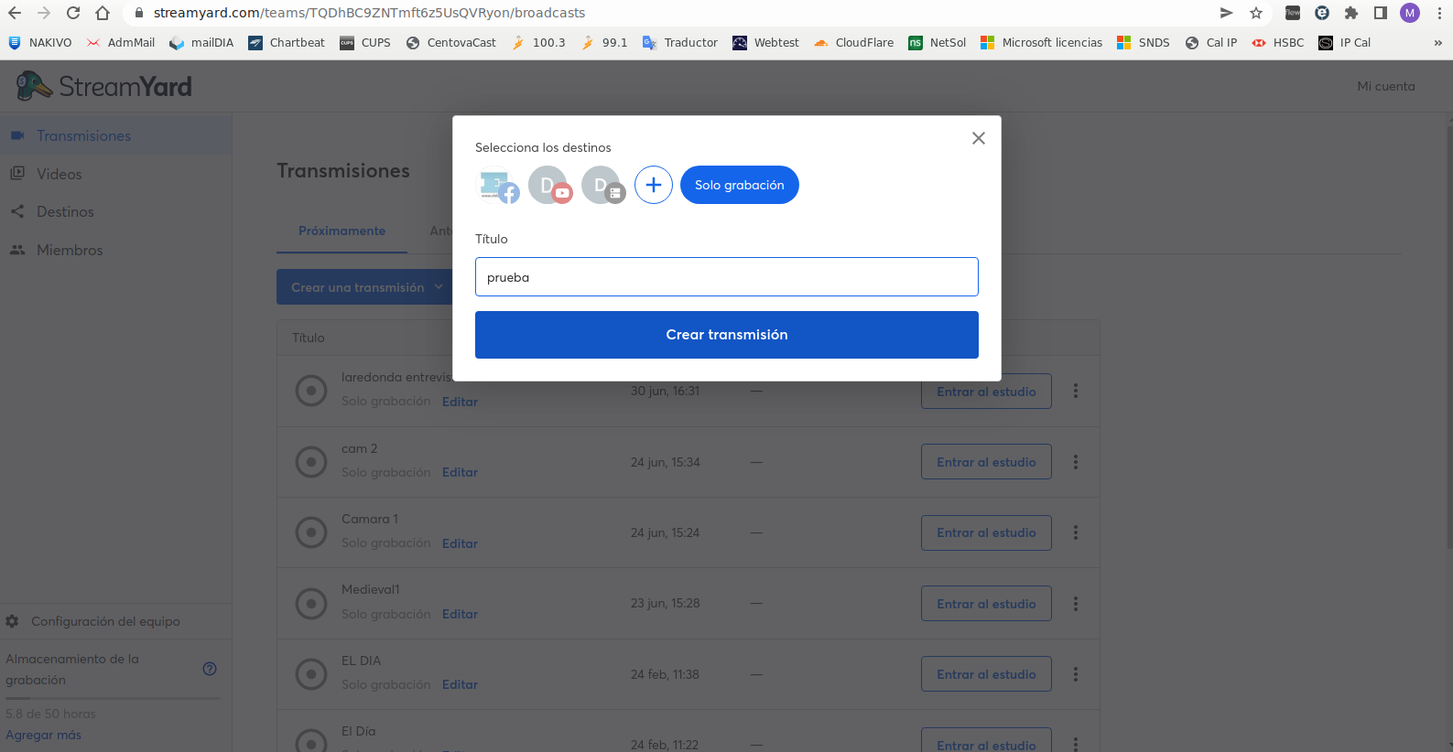Toggle the Facebook destination avatar
The width and height of the screenshot is (1453, 752).
point(499,185)
